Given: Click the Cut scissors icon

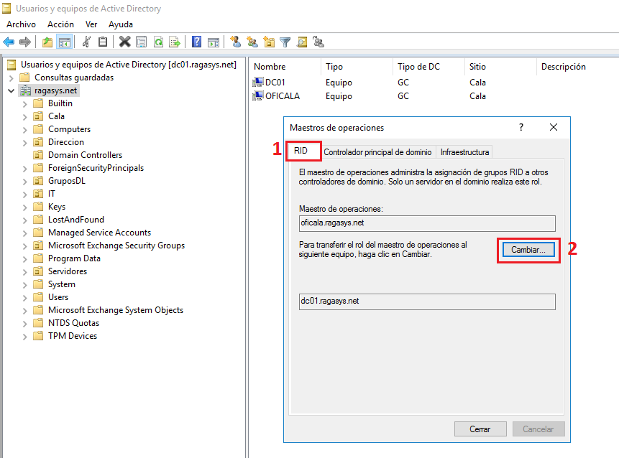Looking at the screenshot, I should (86, 42).
